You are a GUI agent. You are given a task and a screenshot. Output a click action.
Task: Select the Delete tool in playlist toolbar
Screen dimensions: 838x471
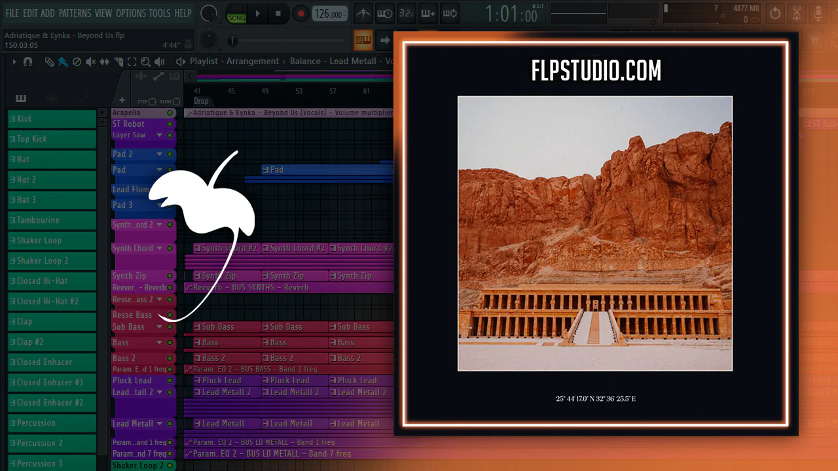(77, 61)
